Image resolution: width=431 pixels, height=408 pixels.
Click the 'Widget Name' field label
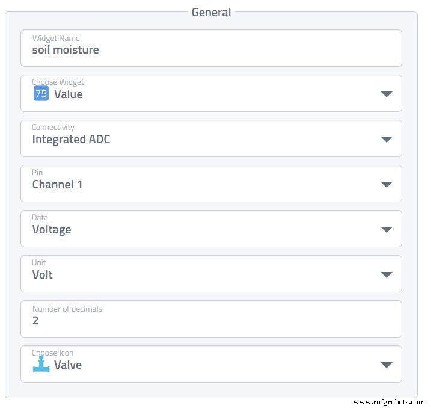(56, 39)
